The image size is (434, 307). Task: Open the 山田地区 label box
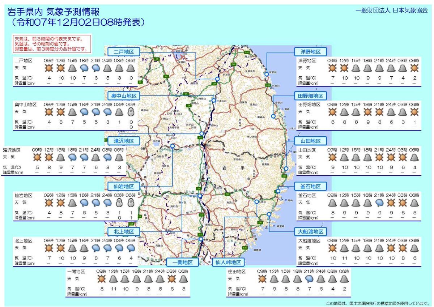[x=311, y=141]
